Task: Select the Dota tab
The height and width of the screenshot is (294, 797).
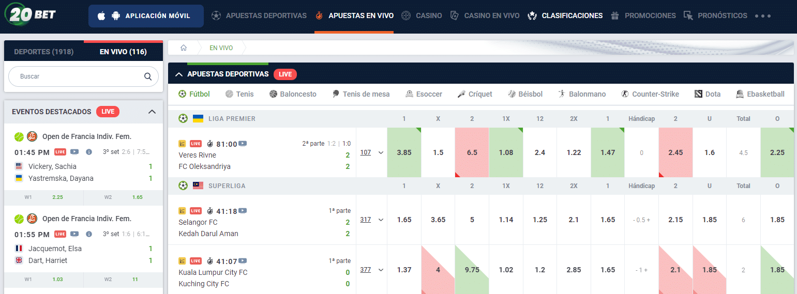Action: click(x=708, y=94)
